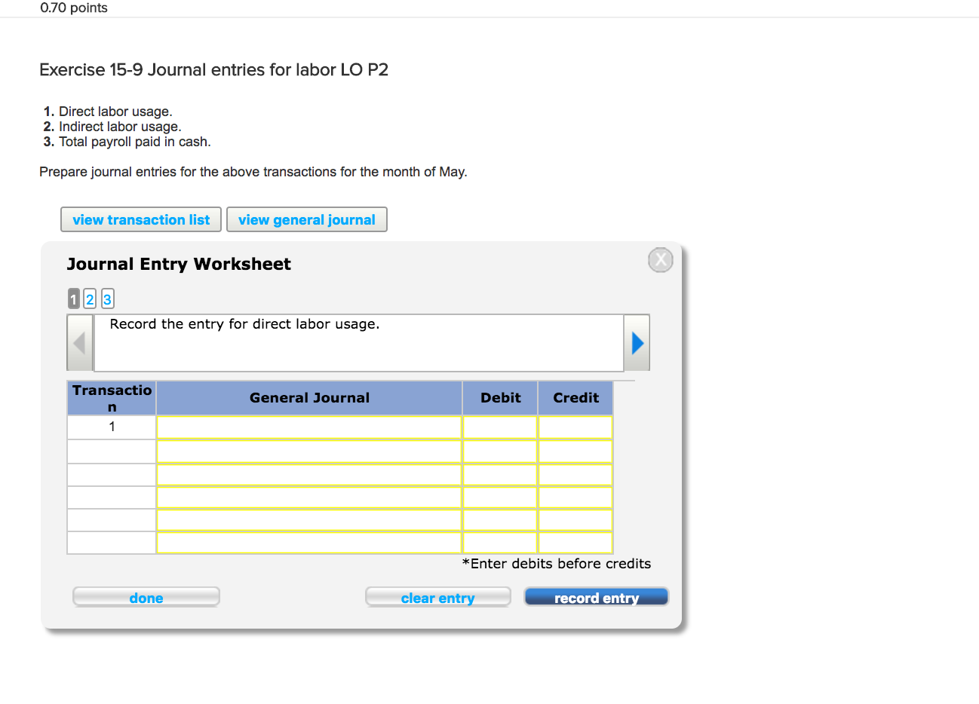Click the last row Credit field

click(575, 543)
